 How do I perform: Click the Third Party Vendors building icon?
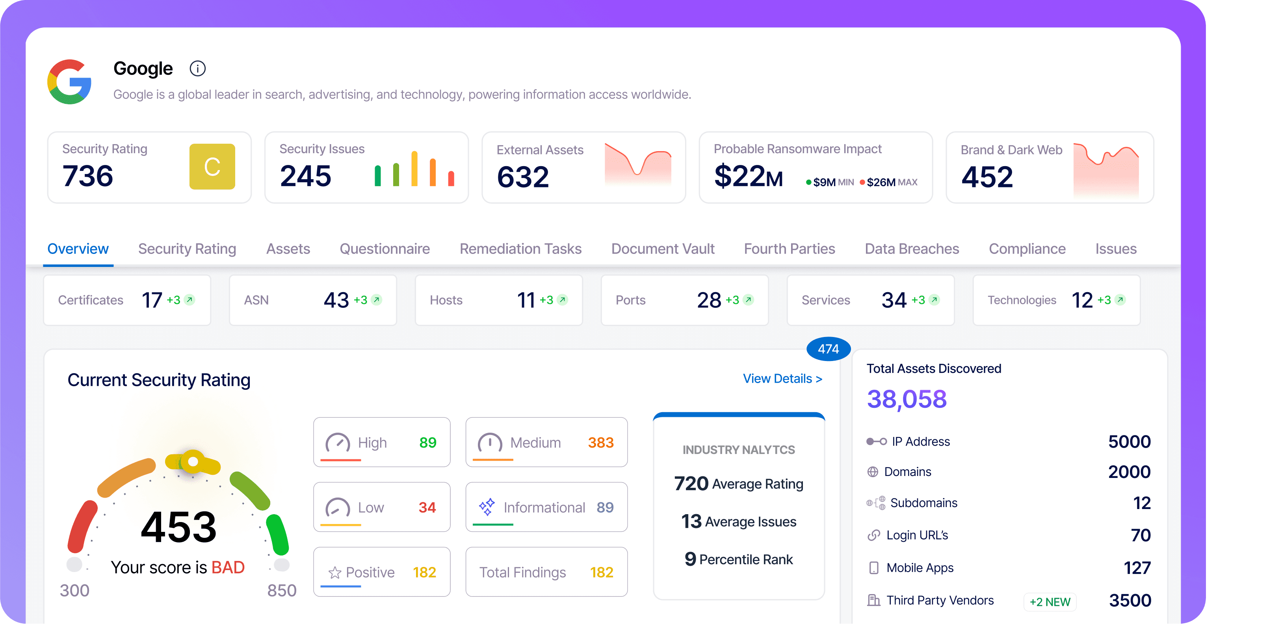click(x=873, y=600)
